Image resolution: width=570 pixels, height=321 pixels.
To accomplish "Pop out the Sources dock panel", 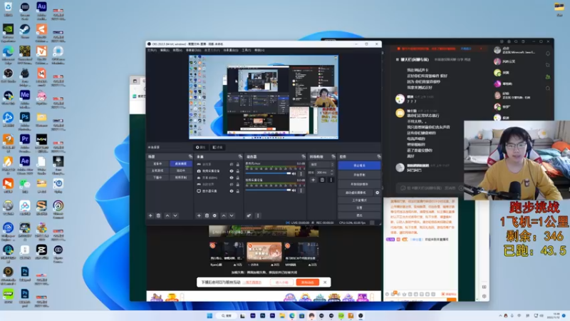I will [240, 156].
